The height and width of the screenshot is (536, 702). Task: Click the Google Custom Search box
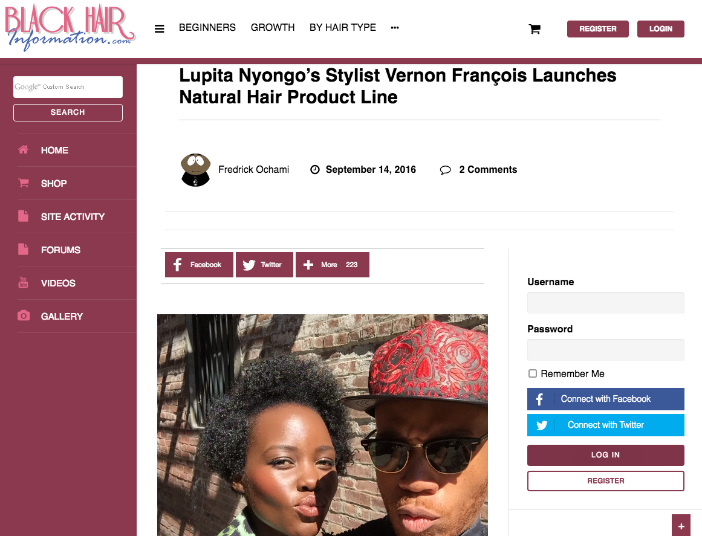(x=68, y=87)
